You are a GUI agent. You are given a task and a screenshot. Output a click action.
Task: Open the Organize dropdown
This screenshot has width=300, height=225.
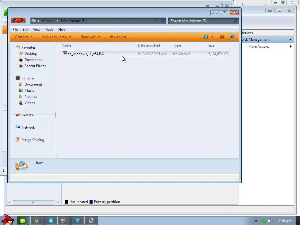[23, 37]
